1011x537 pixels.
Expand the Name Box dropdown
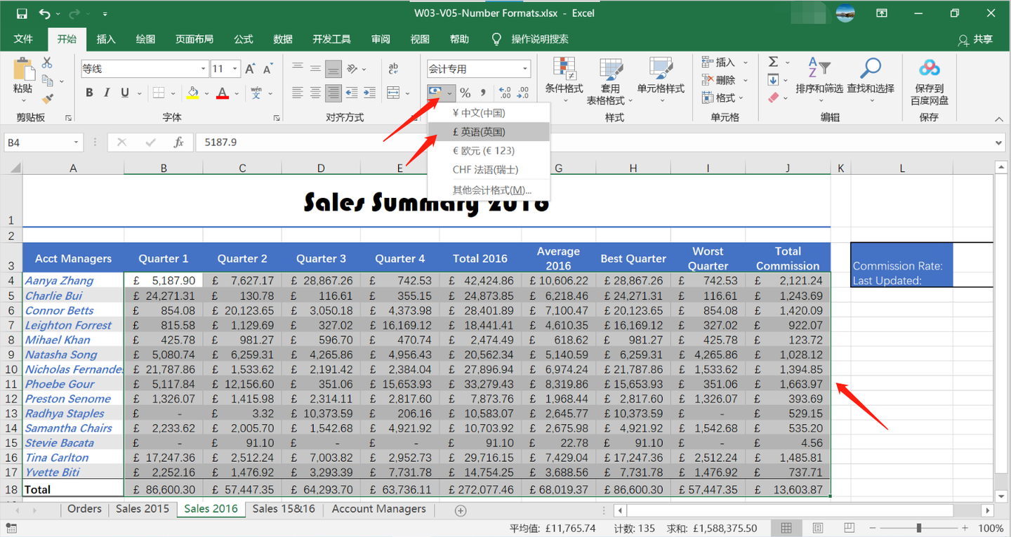tap(77, 142)
